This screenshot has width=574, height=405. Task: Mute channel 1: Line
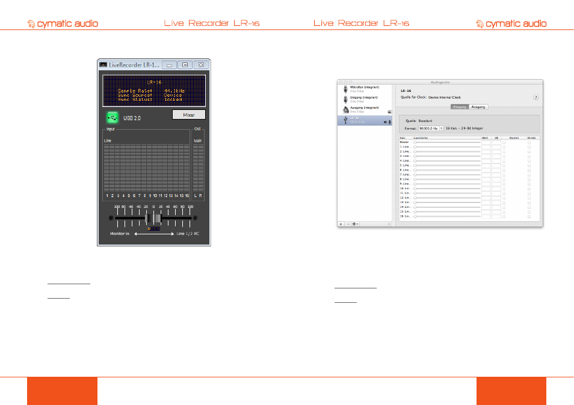click(504, 147)
